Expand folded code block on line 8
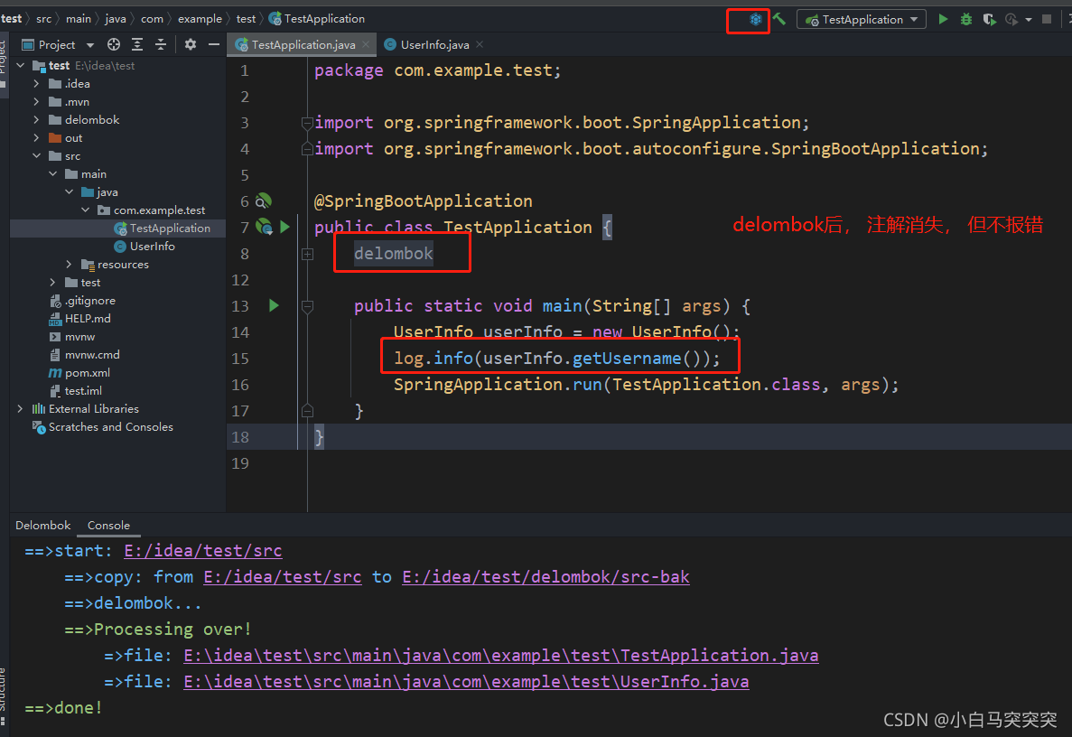The height and width of the screenshot is (737, 1072). (308, 255)
